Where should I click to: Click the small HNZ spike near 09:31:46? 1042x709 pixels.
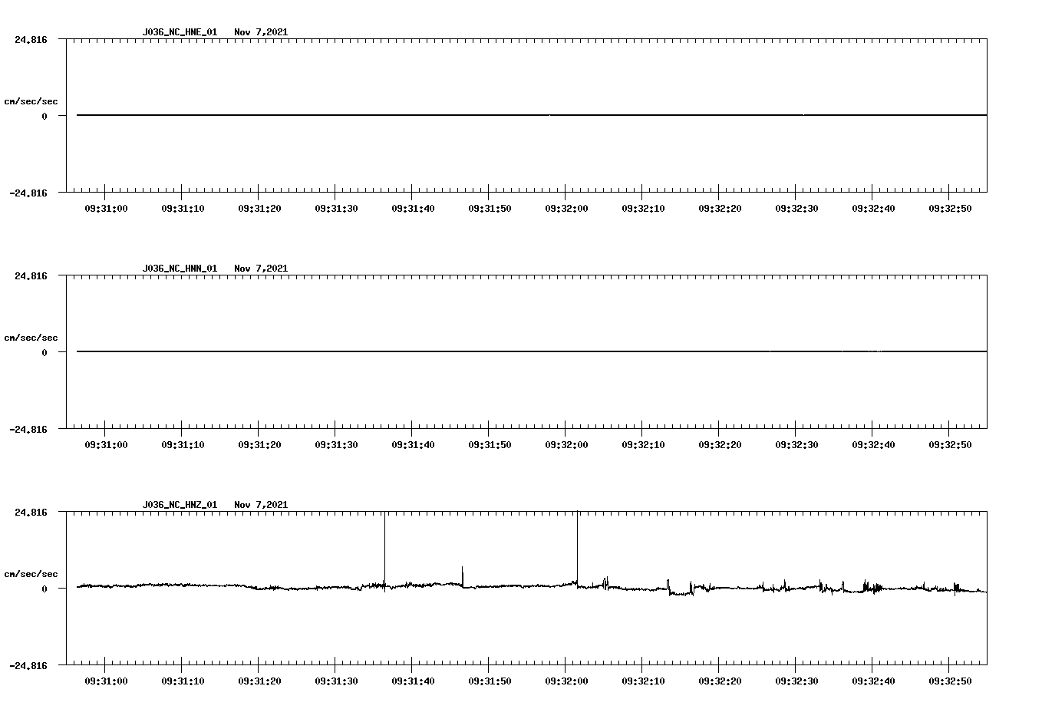[x=462, y=577]
